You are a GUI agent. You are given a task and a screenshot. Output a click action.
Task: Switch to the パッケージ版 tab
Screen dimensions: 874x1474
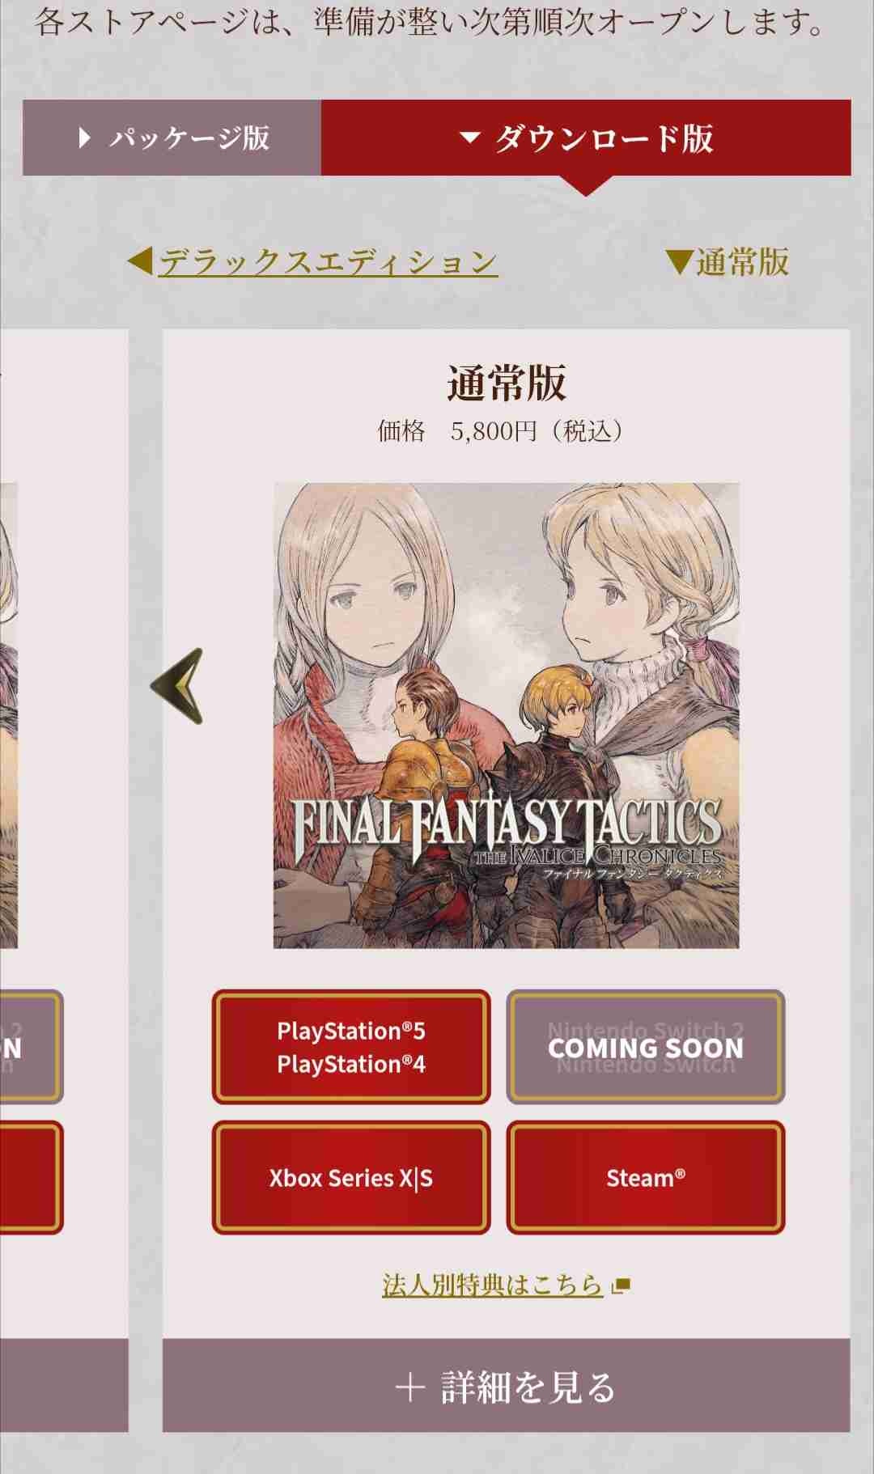click(172, 138)
